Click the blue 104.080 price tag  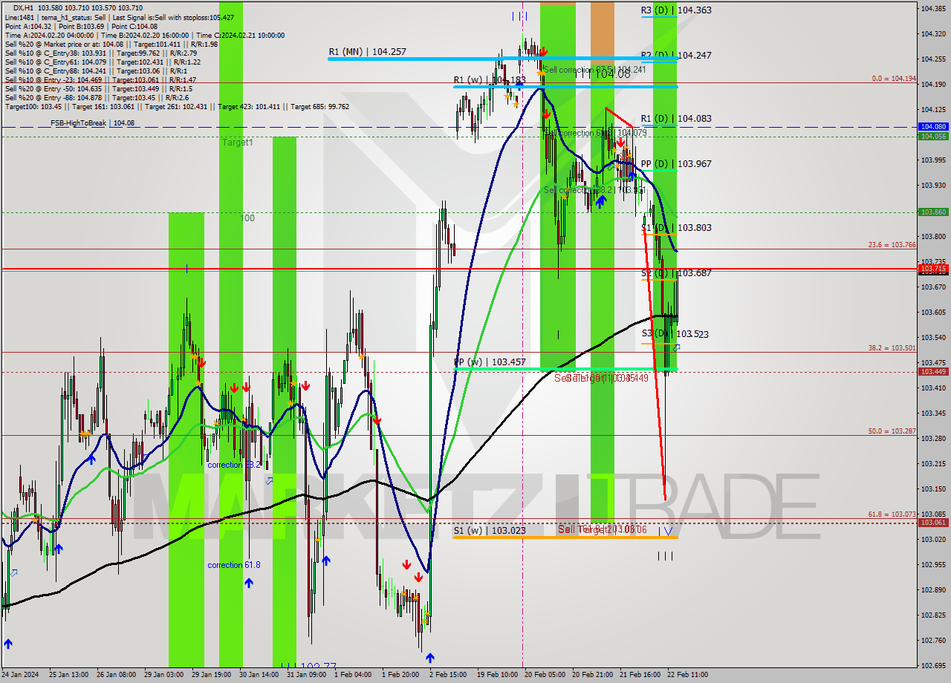click(x=933, y=127)
